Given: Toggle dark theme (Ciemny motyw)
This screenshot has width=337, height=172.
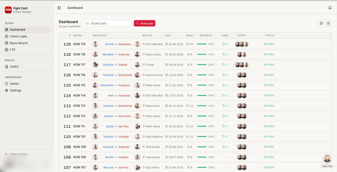Looking at the screenshot, I should click(x=16, y=154).
